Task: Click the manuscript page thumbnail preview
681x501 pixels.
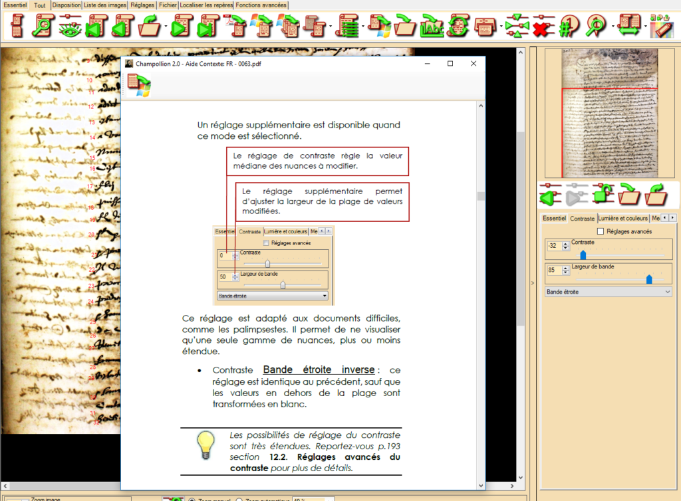Action: (610, 113)
